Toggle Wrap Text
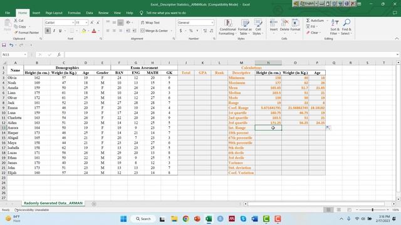The height and width of the screenshot is (225, 401). click(x=150, y=22)
